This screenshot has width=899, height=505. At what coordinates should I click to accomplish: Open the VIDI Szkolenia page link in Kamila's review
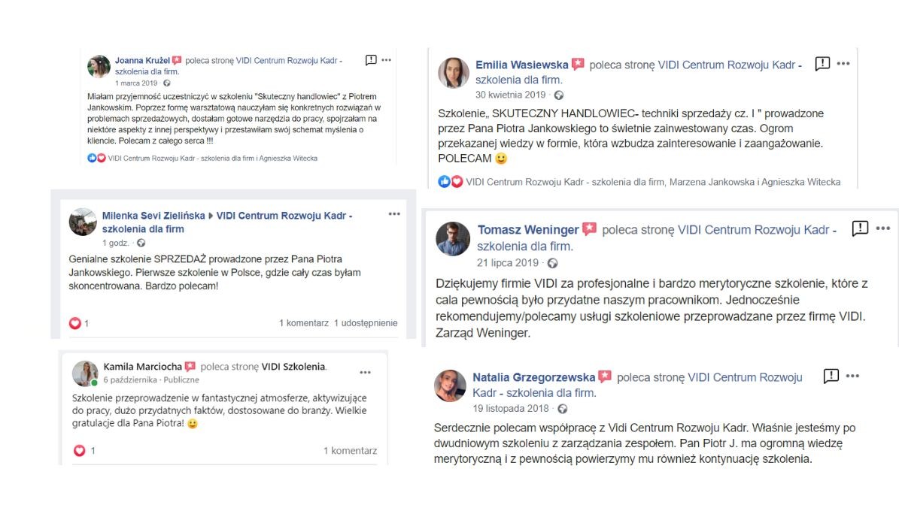293,367
